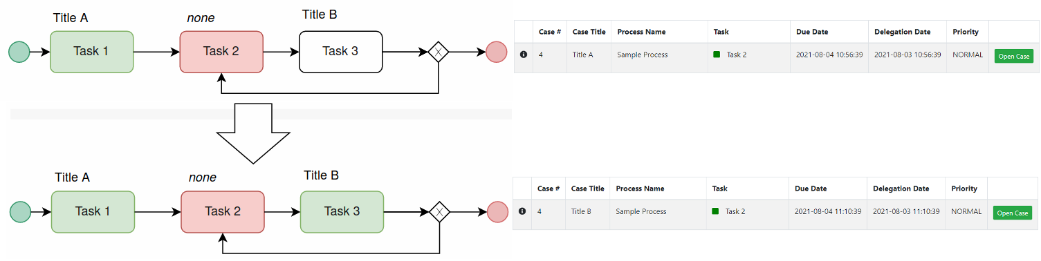The image size is (1041, 261).
Task: Click the Process Name header in the bottom table
Action: coord(640,188)
